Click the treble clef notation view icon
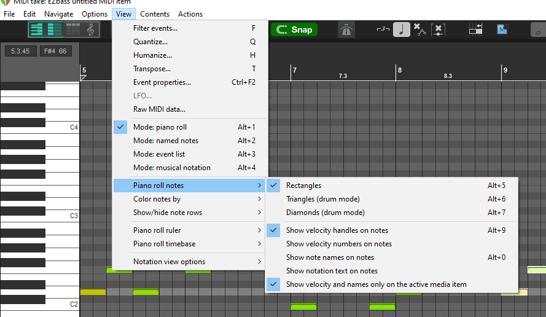 [90, 29]
